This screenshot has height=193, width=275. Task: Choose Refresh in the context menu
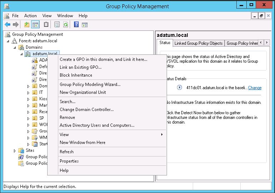click(112, 152)
